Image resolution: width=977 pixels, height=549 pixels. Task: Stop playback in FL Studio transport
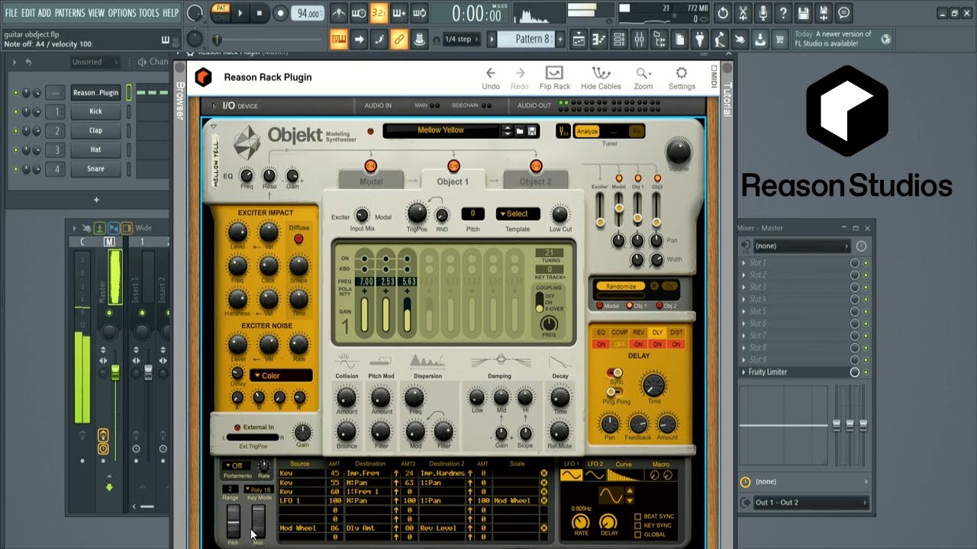pyautogui.click(x=260, y=13)
